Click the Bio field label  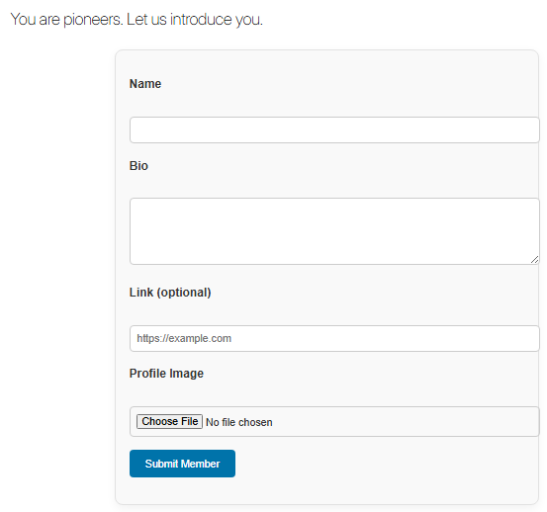point(138,166)
